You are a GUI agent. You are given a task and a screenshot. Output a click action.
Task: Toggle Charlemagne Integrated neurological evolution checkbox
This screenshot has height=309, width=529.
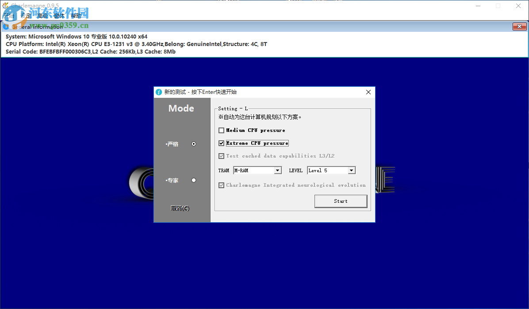(x=221, y=185)
